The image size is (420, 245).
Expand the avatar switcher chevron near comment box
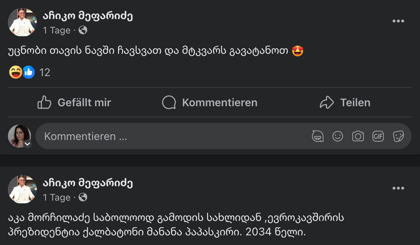point(27,145)
